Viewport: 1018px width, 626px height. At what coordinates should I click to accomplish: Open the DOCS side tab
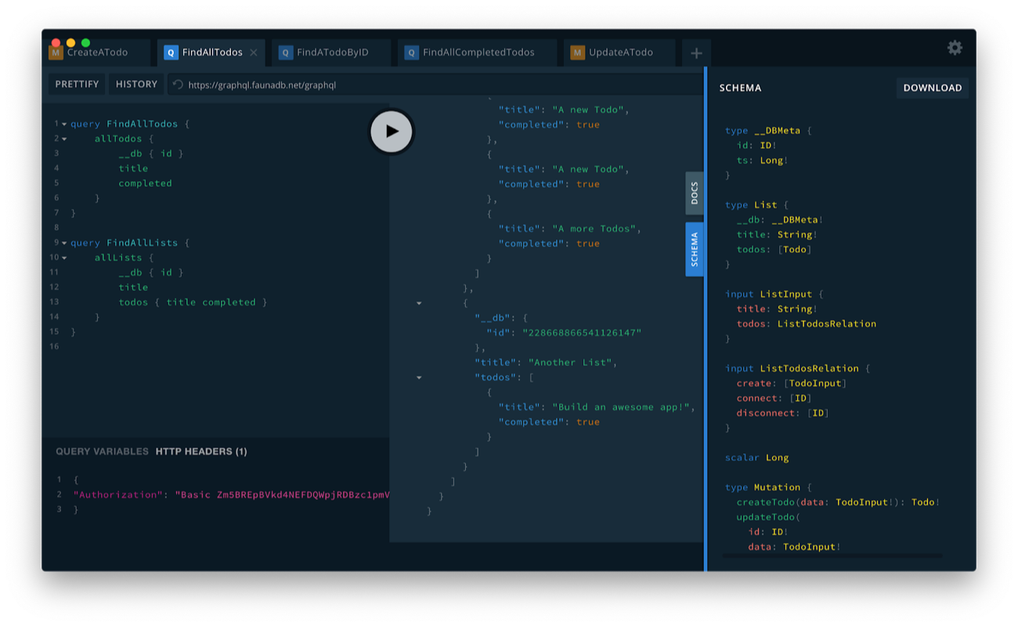(x=694, y=193)
